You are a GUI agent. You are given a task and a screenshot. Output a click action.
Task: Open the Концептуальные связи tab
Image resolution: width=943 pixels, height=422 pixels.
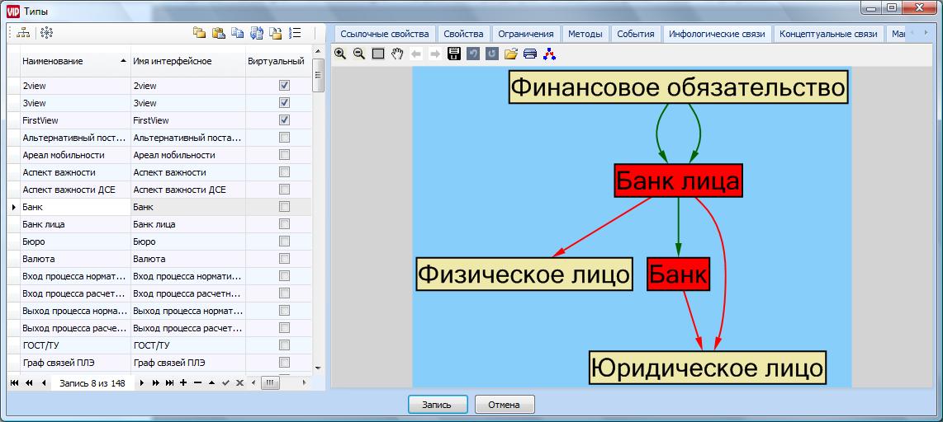pyautogui.click(x=827, y=34)
